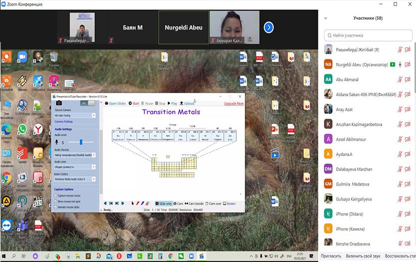
Task: Click the Stop button in the recorder
Action: 160,103
